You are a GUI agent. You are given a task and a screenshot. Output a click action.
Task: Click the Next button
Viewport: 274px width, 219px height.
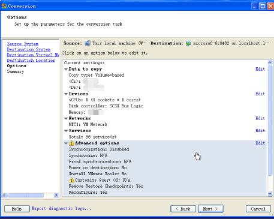click(x=210, y=209)
